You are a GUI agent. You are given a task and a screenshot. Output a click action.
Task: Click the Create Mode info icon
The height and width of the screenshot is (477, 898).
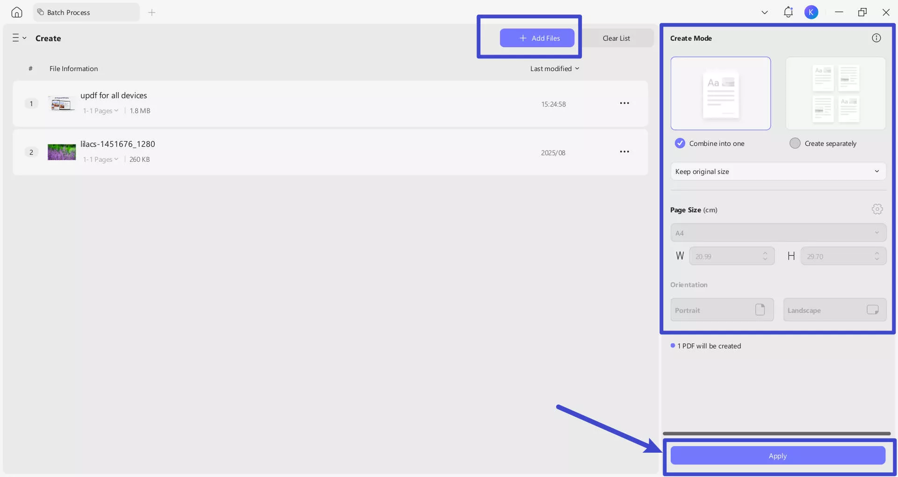[x=876, y=38]
